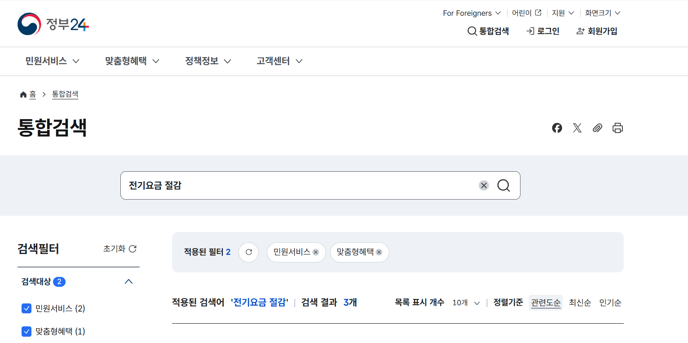
Task: Remove the 민원서비스 applied filter chip
Action: click(315, 252)
